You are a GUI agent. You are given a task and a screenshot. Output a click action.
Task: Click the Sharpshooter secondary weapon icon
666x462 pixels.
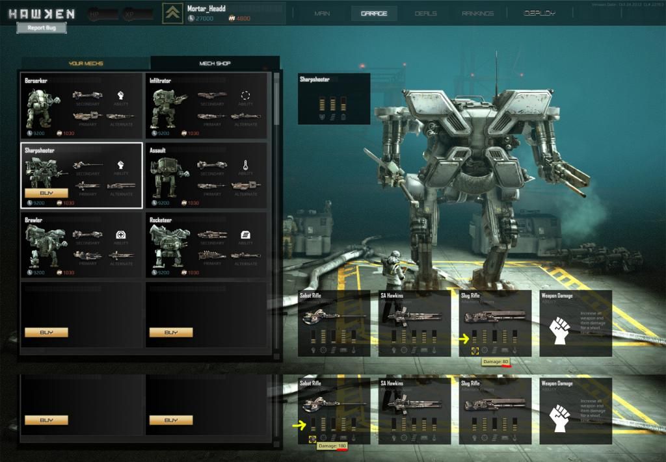coord(87,165)
